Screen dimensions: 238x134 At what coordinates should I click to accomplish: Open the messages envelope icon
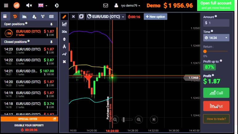106,6
